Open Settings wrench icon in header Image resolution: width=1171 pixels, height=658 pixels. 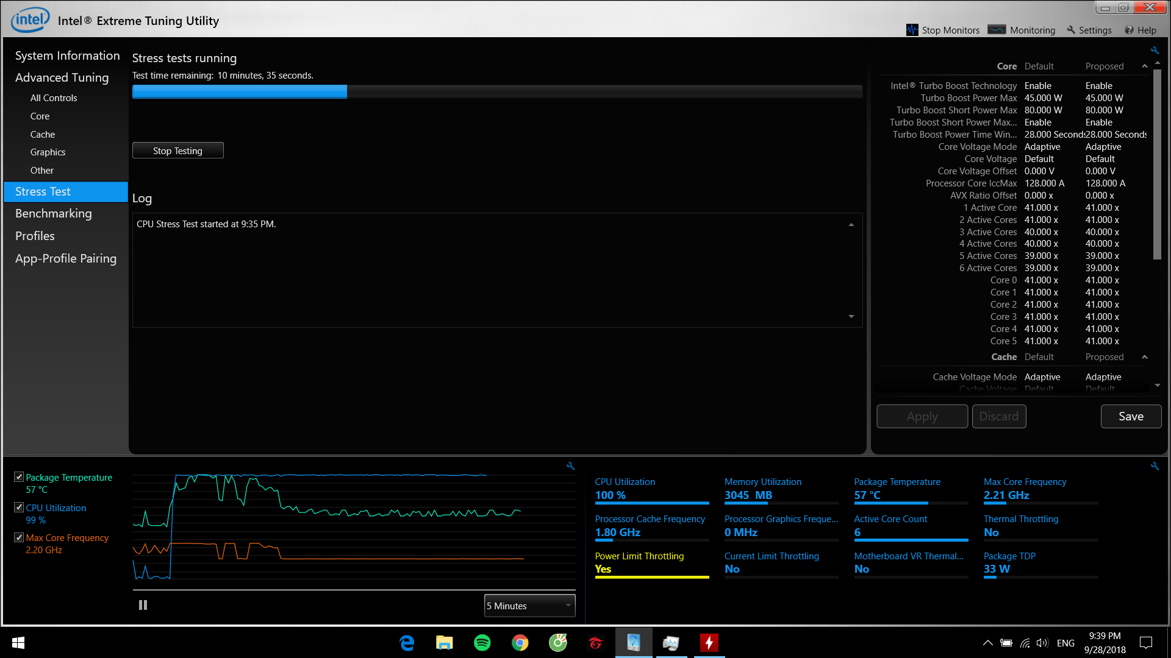pyautogui.click(x=1071, y=30)
